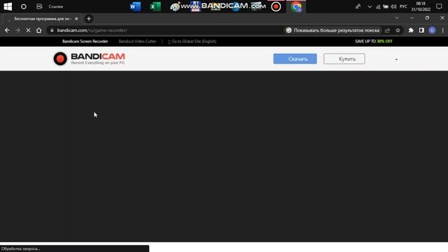Go forward in browser history
The image size is (448, 252).
17,30
